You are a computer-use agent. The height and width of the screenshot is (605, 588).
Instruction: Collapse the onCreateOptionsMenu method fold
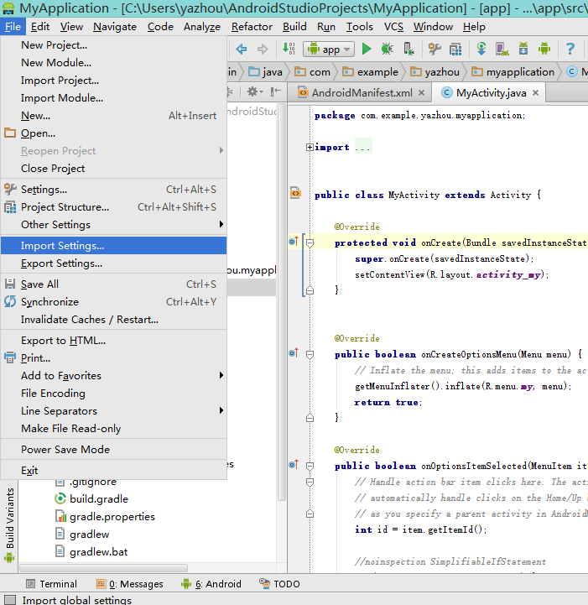pyautogui.click(x=310, y=355)
